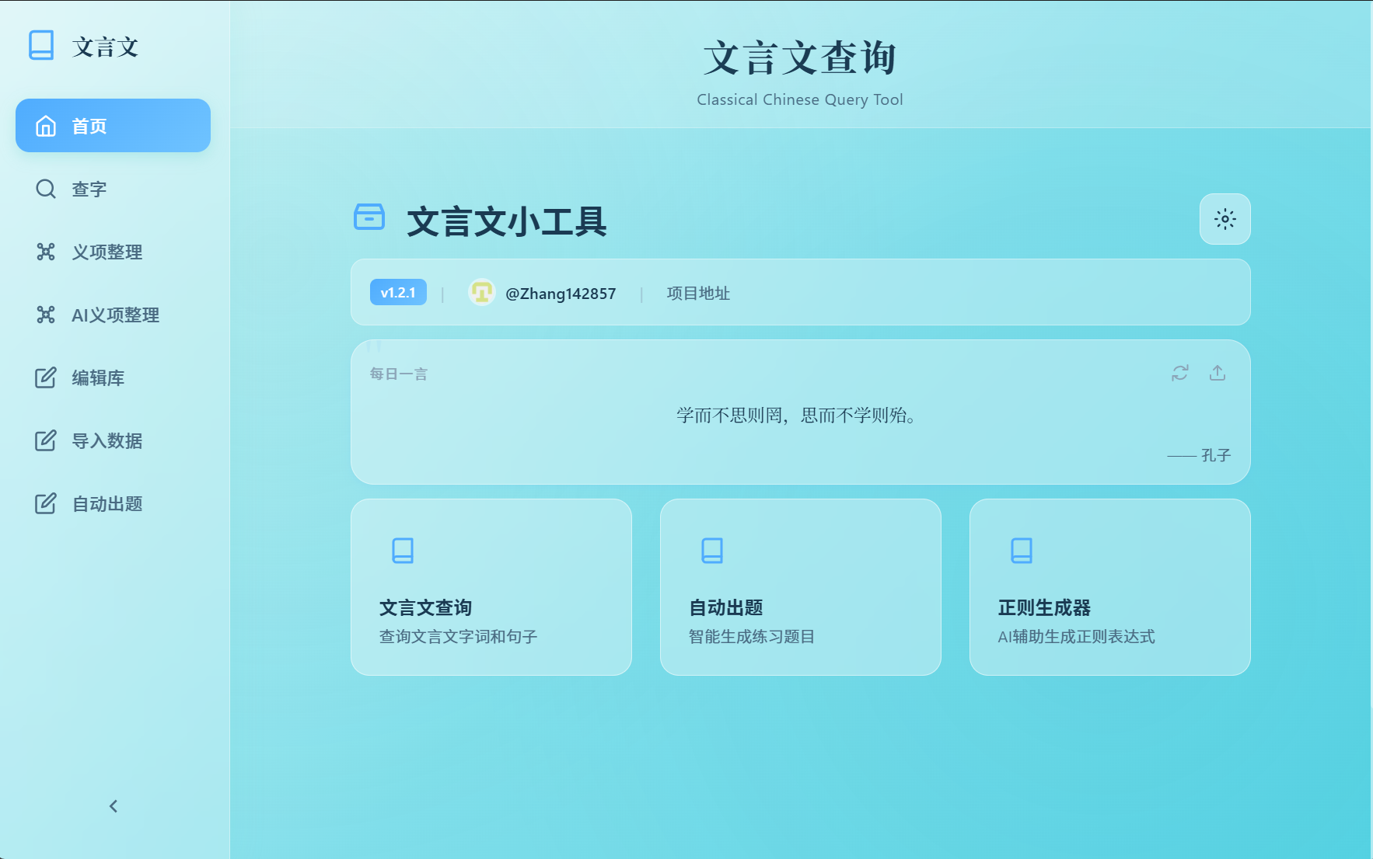This screenshot has width=1373, height=859.
Task: Click the share icon on the quote card
Action: (1218, 374)
